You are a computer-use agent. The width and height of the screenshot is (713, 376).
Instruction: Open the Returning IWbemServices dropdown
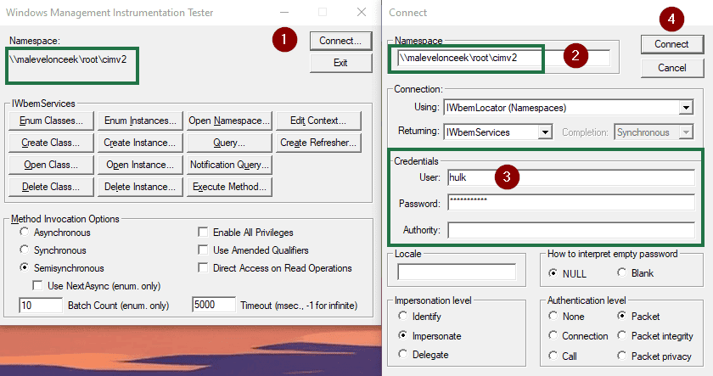545,132
